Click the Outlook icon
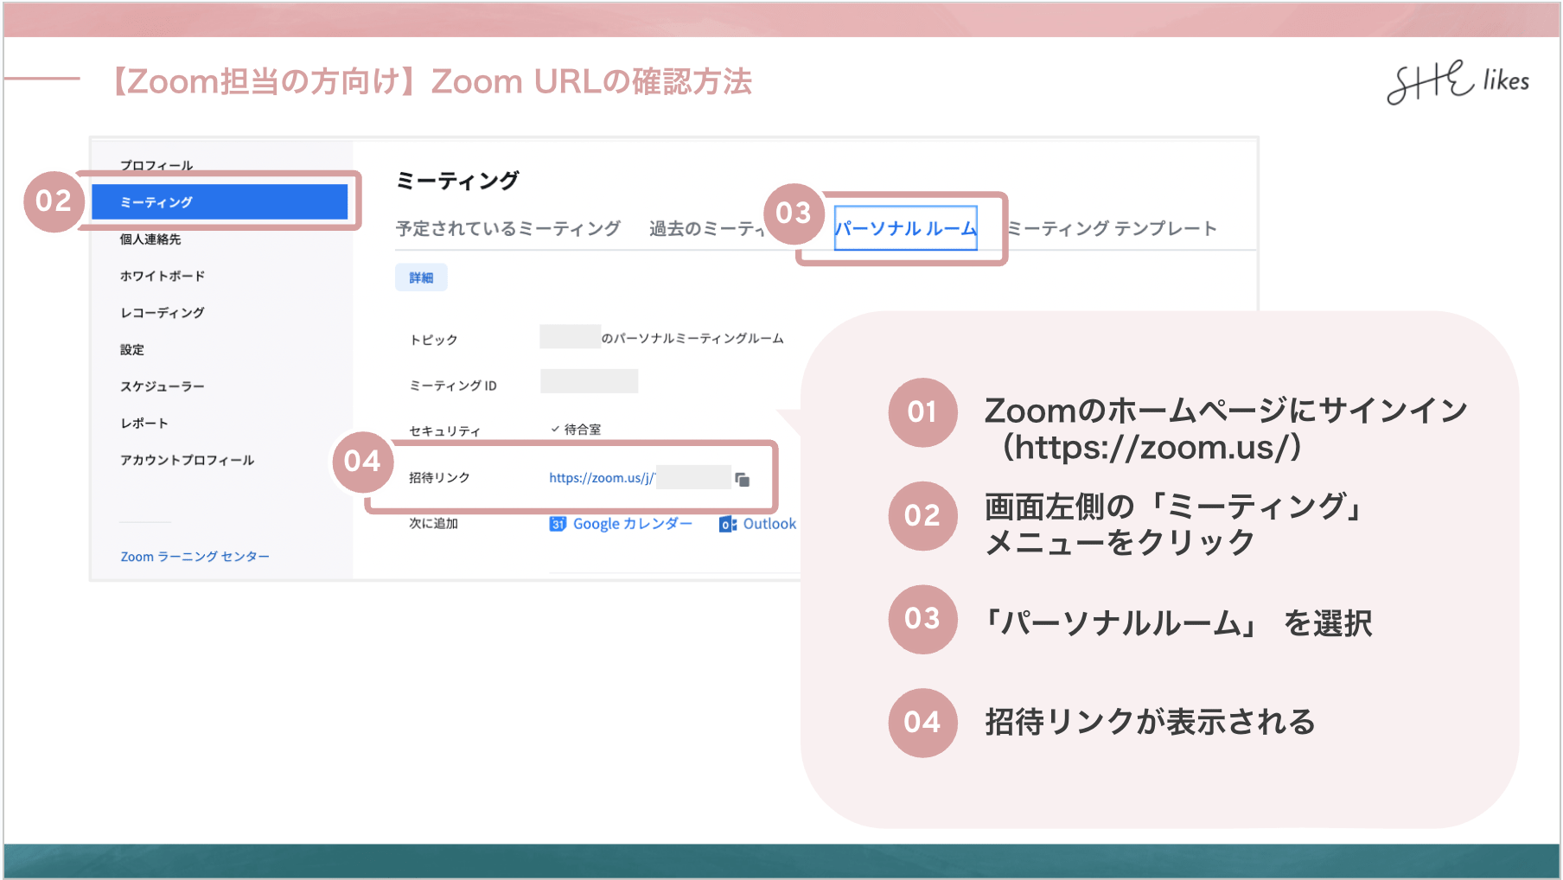1563x880 pixels. 728,524
